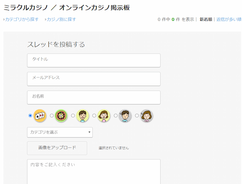Screen dimensions: 242x184
Task: Click the カテゴリから探す link
Action: coord(22,19)
